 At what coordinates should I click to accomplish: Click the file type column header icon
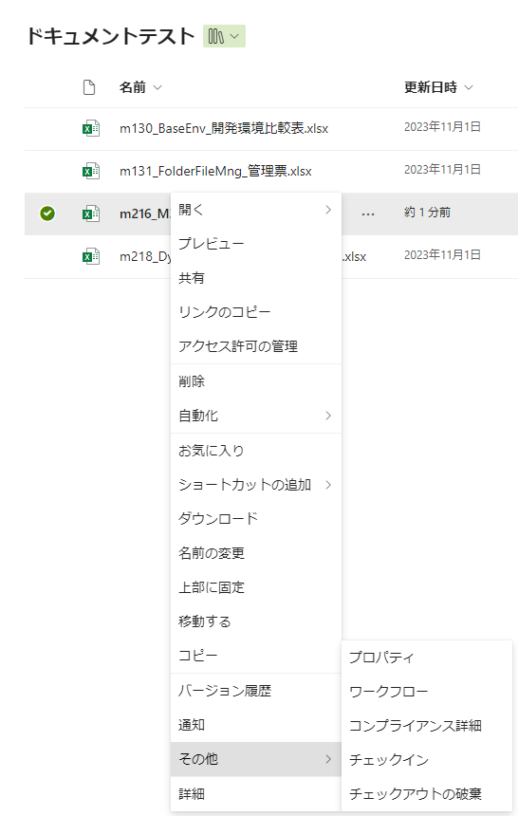(x=89, y=87)
